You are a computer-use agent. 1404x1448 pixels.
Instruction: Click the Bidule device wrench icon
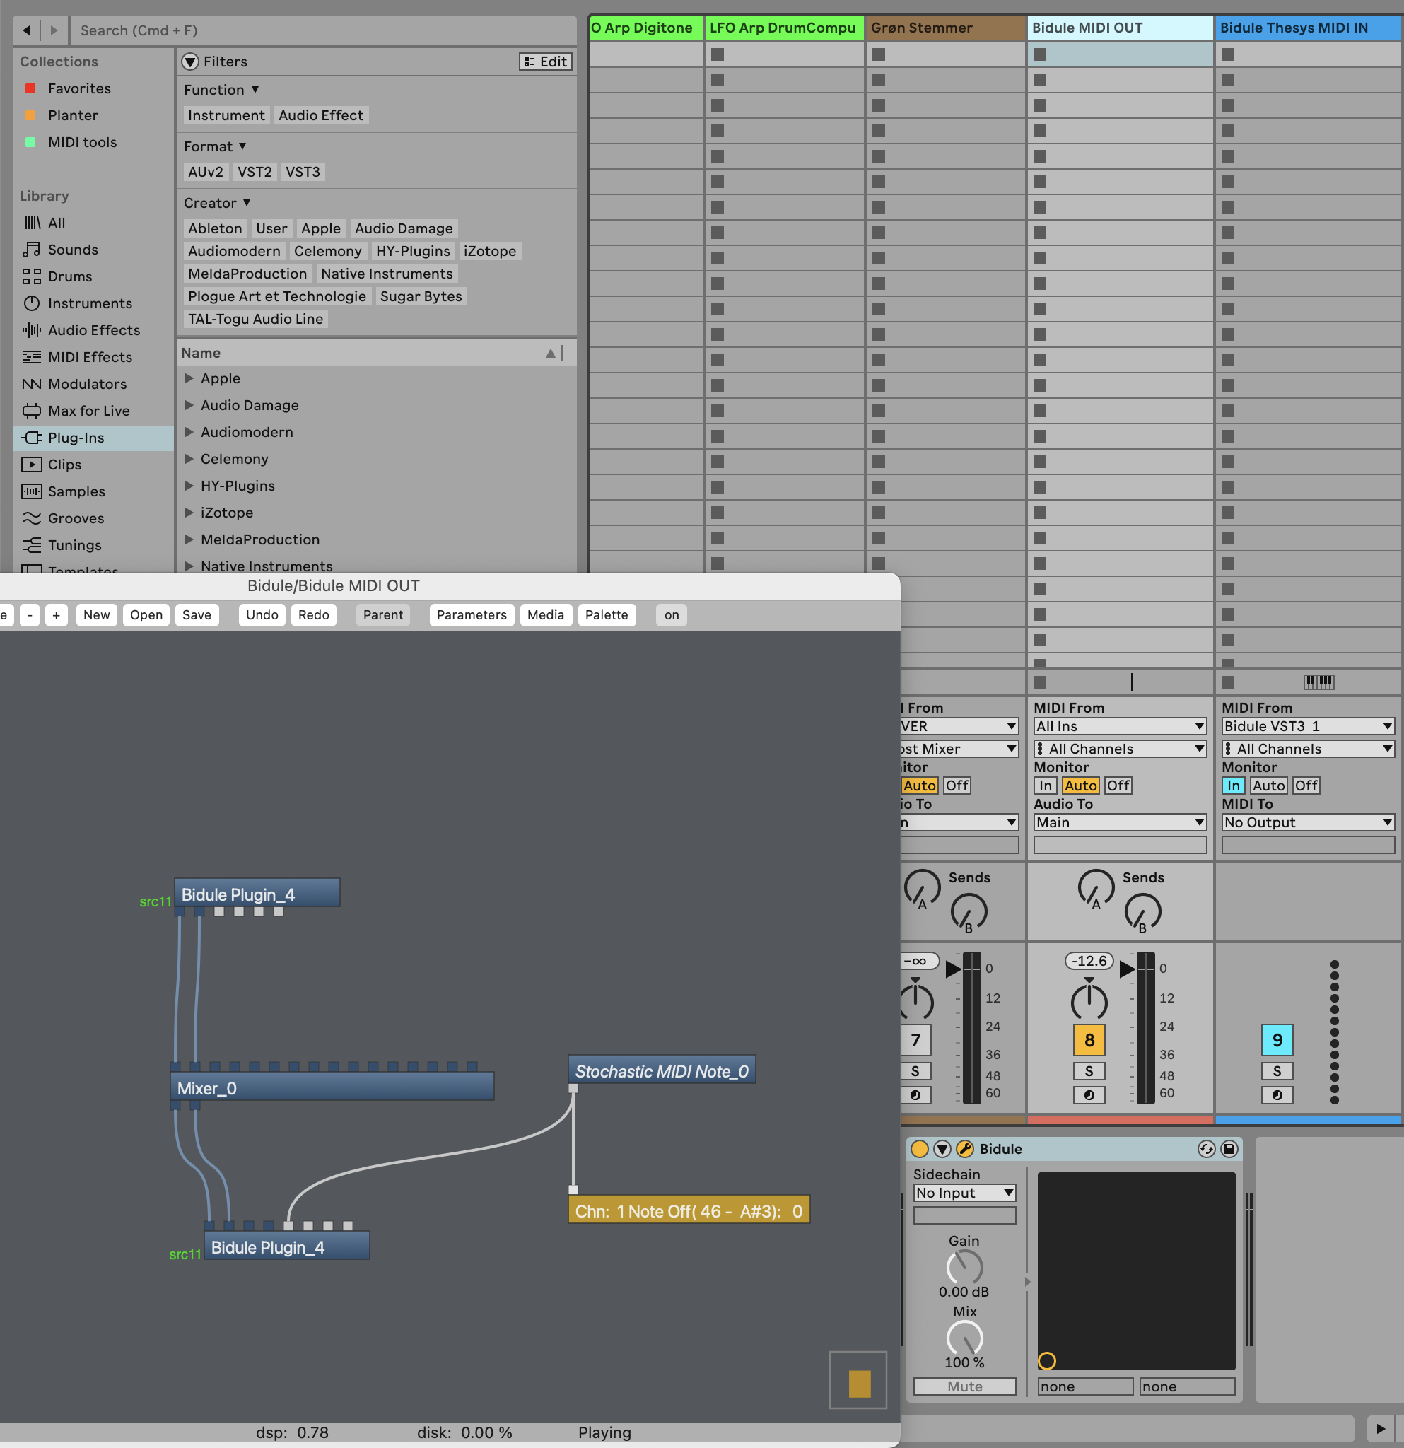point(964,1149)
